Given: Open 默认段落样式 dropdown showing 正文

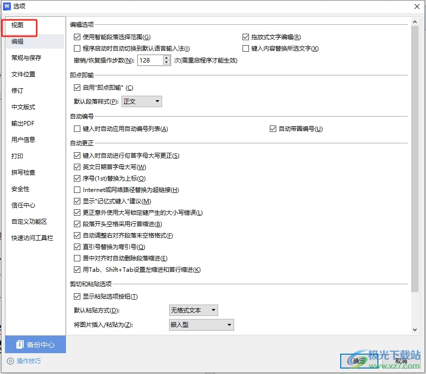Looking at the screenshot, I should tap(141, 101).
